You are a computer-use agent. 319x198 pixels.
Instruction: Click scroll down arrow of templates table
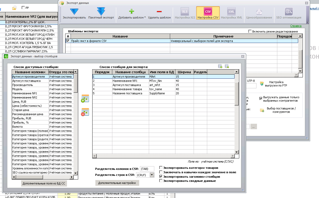[x=300, y=71]
